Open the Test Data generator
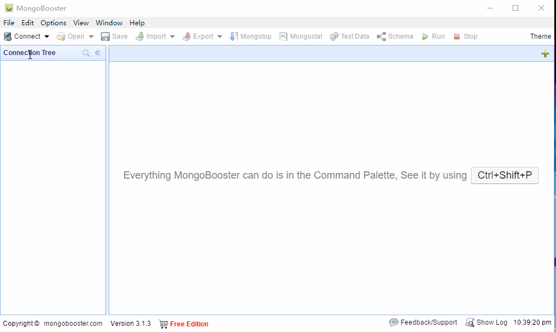 click(349, 37)
